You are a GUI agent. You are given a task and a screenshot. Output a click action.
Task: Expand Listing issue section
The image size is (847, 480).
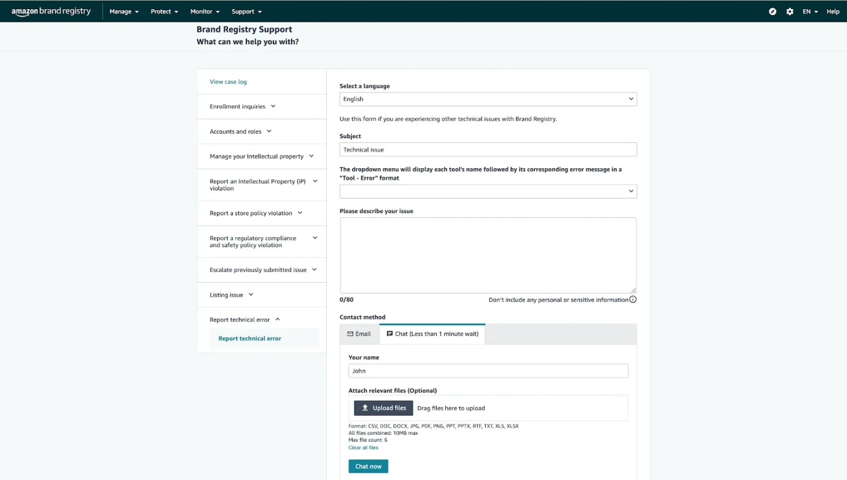[x=231, y=295]
